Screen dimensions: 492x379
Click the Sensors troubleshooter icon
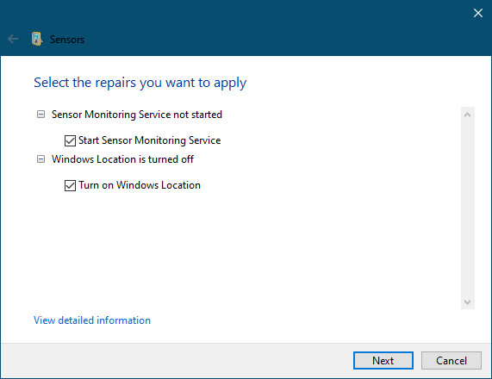coord(37,40)
